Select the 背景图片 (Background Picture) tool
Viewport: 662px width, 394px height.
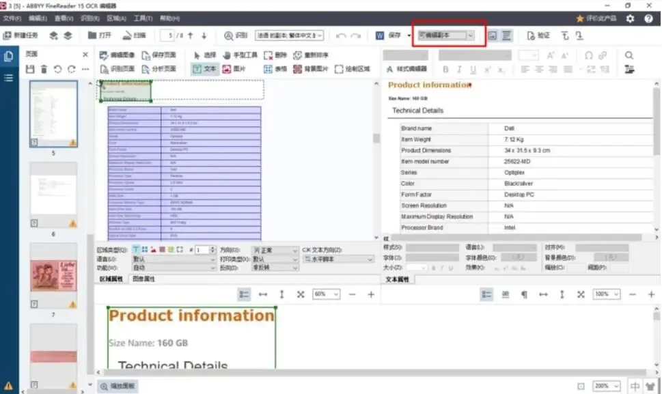(x=311, y=69)
